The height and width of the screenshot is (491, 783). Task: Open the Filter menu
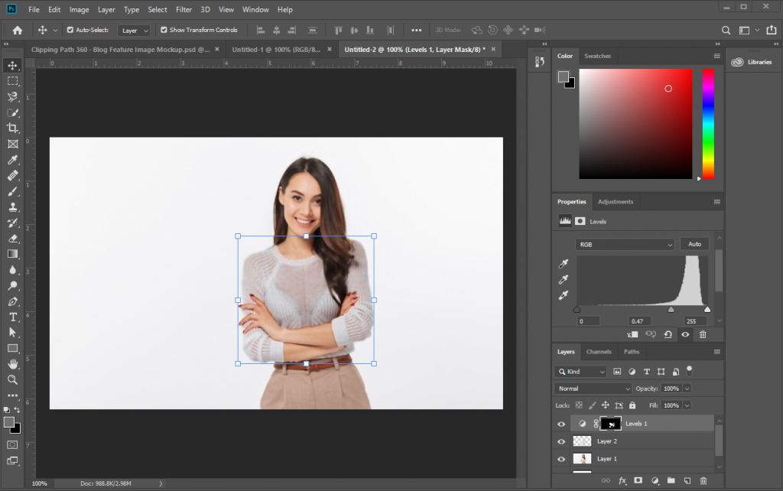pyautogui.click(x=184, y=9)
